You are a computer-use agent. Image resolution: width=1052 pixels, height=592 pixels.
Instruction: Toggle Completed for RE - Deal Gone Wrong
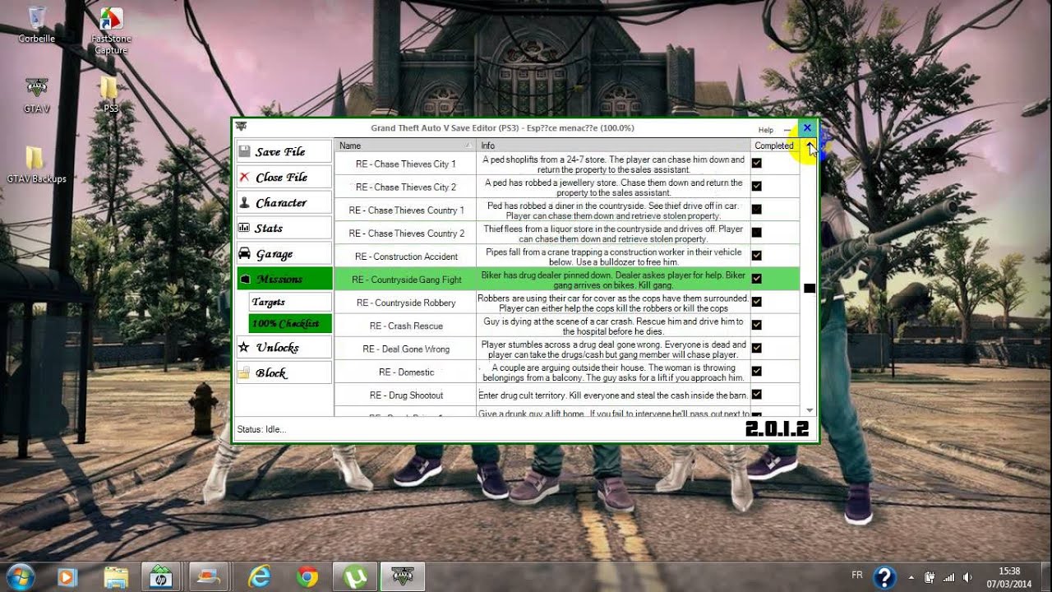tap(756, 348)
